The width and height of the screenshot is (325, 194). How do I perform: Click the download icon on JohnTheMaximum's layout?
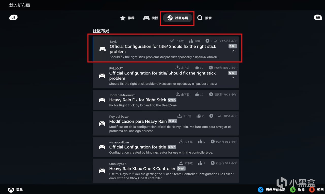click(178, 94)
